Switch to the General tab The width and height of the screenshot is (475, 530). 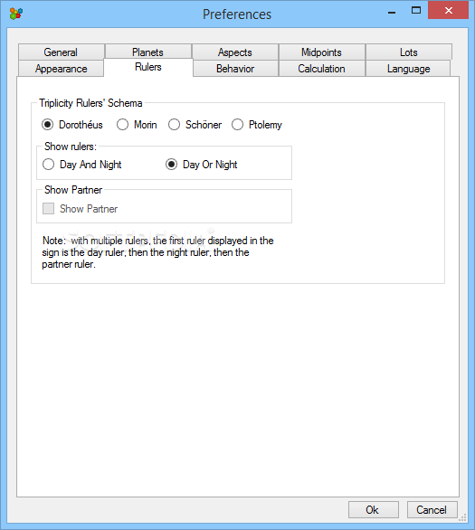coord(62,52)
